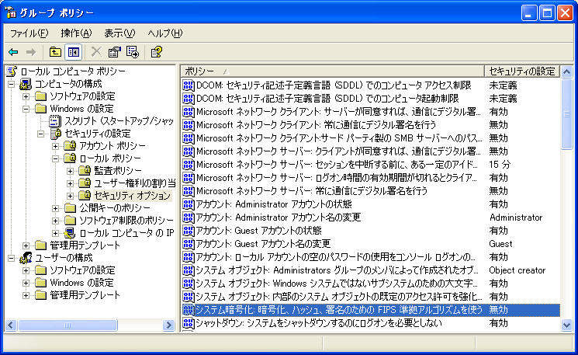The height and width of the screenshot is (355, 578).
Task: Click policy icon for Administrator アカウント名の変更
Action: coord(189,218)
